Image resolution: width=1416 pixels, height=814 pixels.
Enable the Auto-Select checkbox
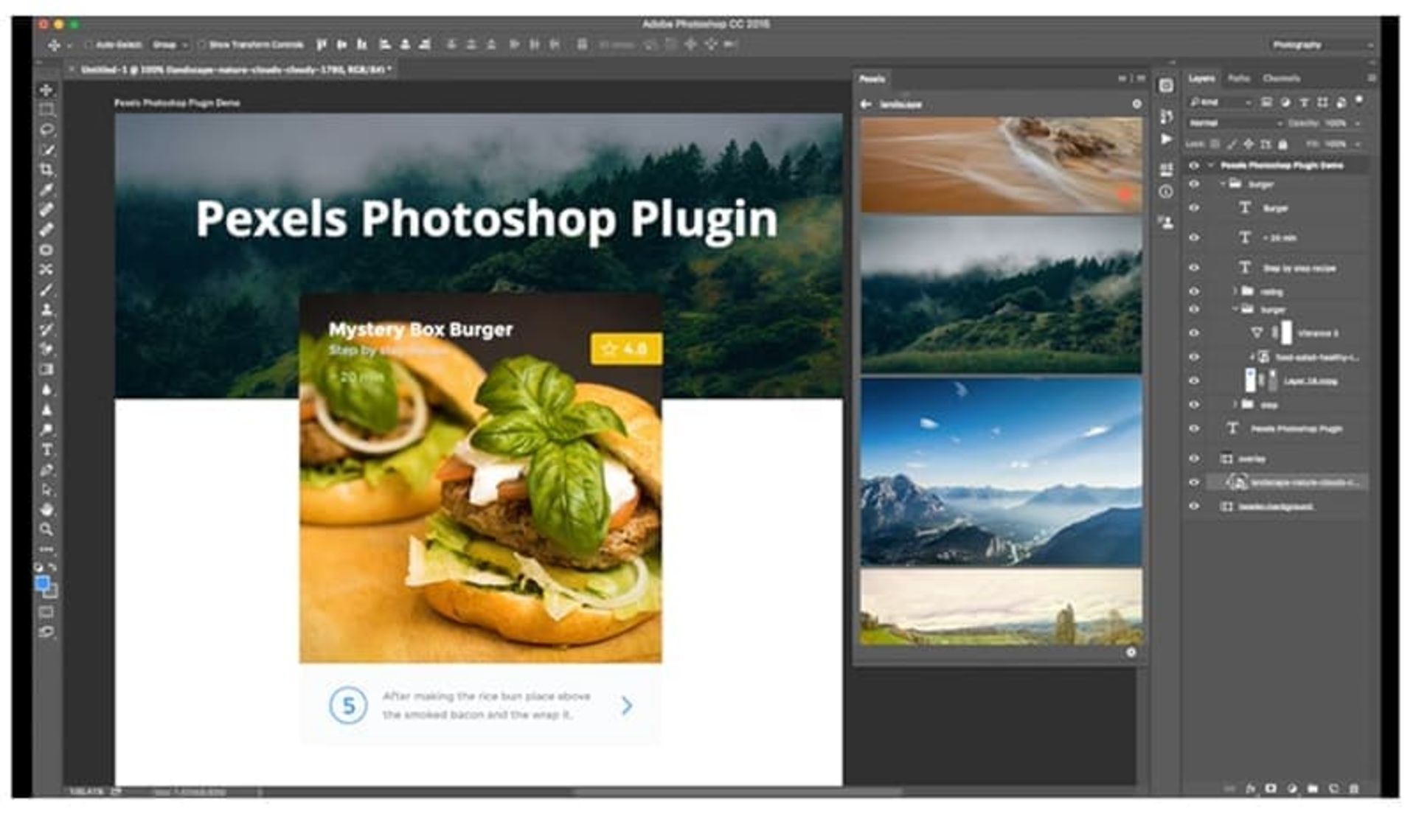(x=88, y=45)
